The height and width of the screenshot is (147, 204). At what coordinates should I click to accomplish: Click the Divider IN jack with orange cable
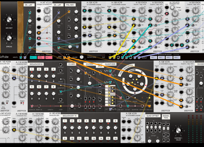85,73
